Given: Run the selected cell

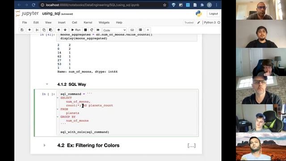Looking at the screenshot, I should [x=76, y=30].
